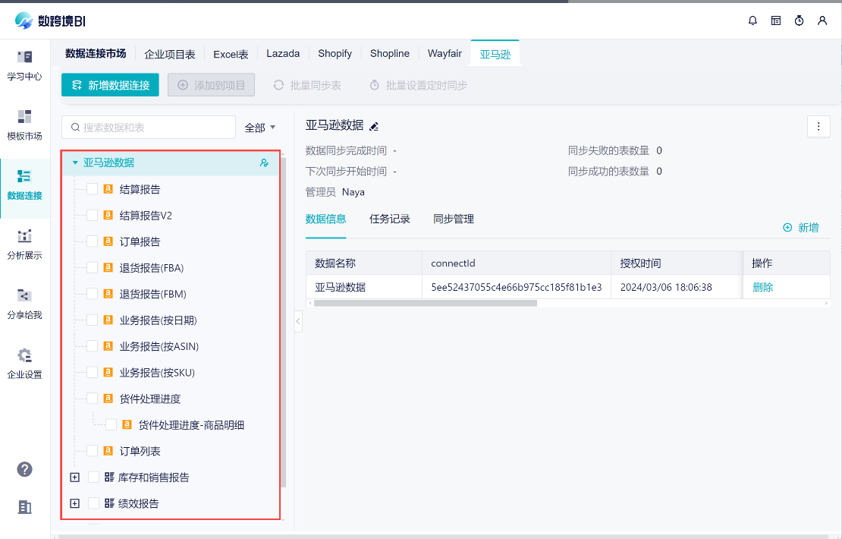Switch to the 任务记录 tab
The height and width of the screenshot is (539, 842).
click(x=389, y=219)
